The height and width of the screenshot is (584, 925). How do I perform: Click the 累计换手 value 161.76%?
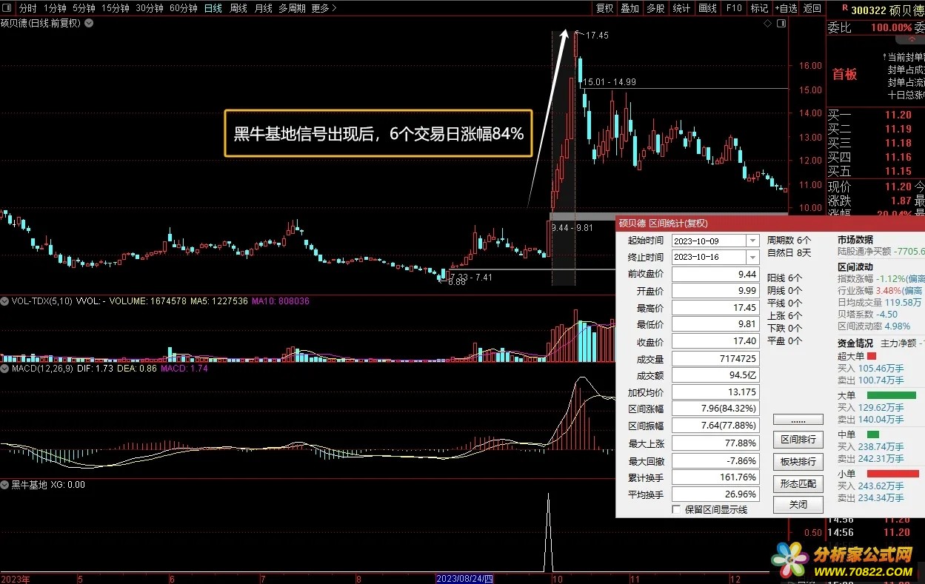click(715, 477)
